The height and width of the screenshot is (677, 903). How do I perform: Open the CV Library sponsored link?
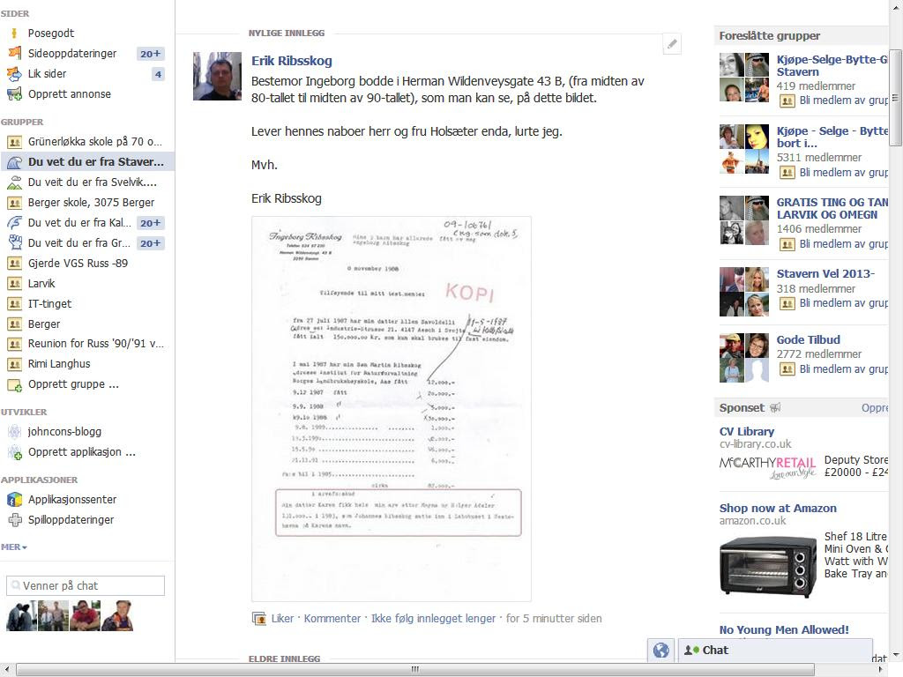coord(746,431)
